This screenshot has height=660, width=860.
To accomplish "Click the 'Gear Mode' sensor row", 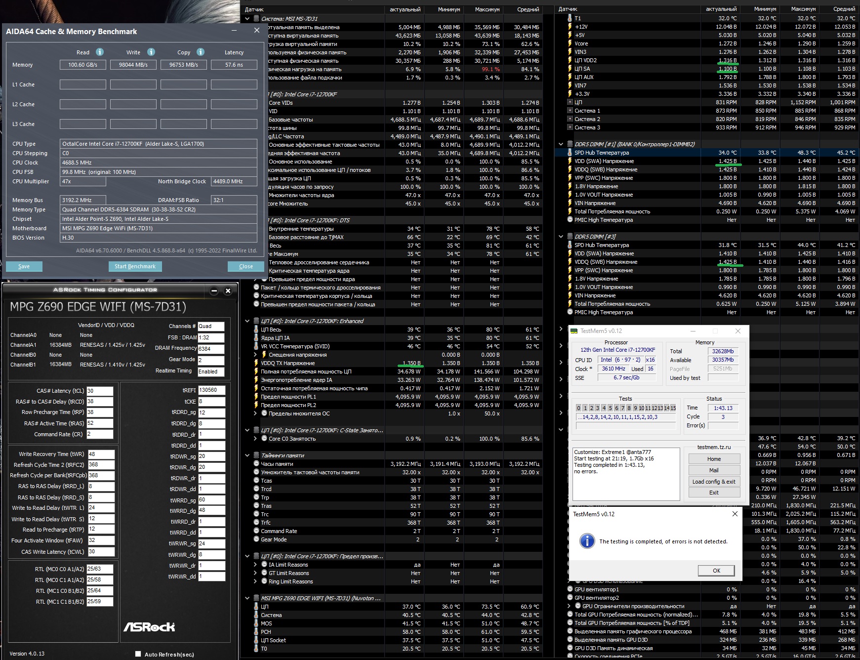I will [397, 539].
